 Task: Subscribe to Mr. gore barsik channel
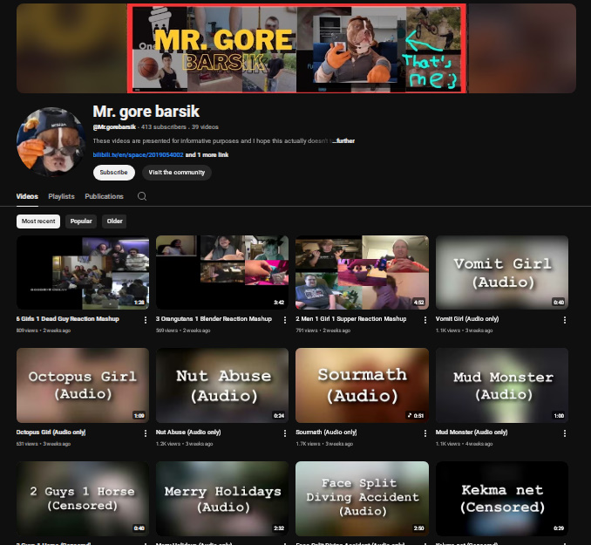[x=113, y=173]
